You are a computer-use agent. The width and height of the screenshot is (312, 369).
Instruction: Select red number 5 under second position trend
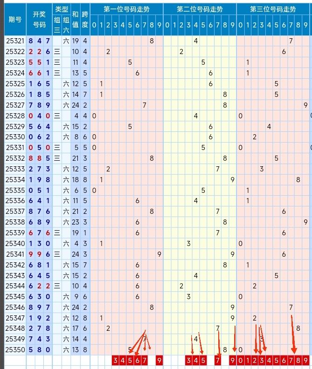click(x=203, y=360)
